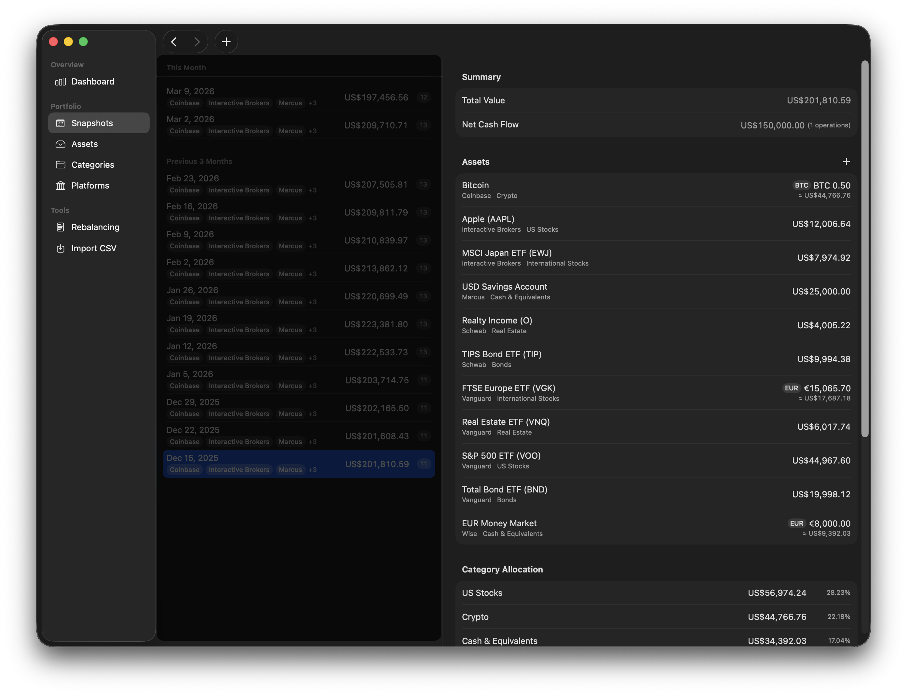The height and width of the screenshot is (695, 907).
Task: Click the detail pane vertical scrollbar
Action: pos(864,248)
